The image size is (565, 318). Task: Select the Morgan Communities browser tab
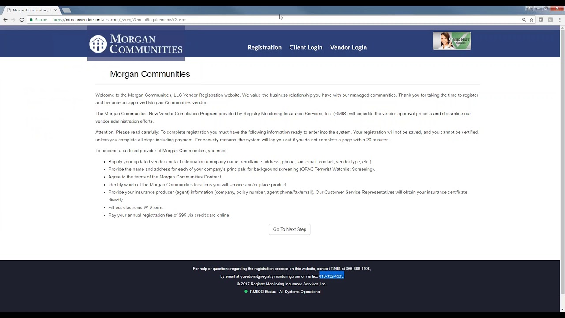point(31,10)
